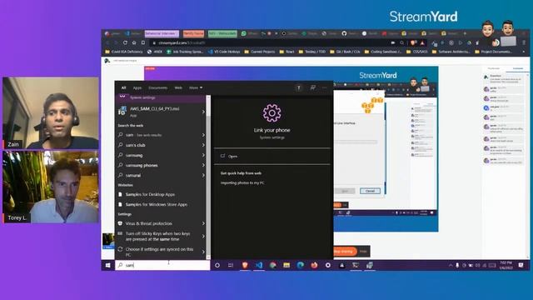This screenshot has width=533, height=300.
Task: Click the Link your phone gear icon
Action: (x=271, y=113)
